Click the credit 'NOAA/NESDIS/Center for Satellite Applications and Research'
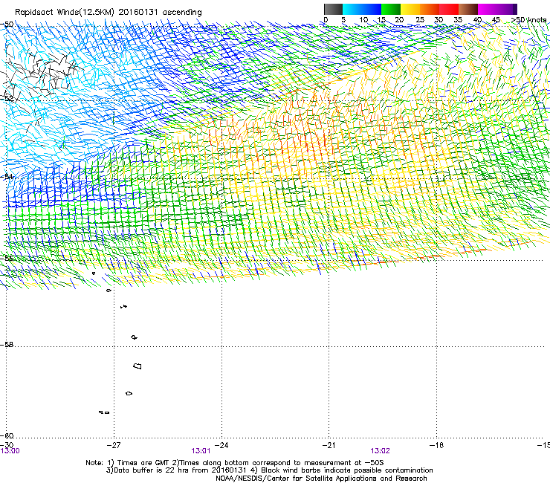 coord(321,479)
